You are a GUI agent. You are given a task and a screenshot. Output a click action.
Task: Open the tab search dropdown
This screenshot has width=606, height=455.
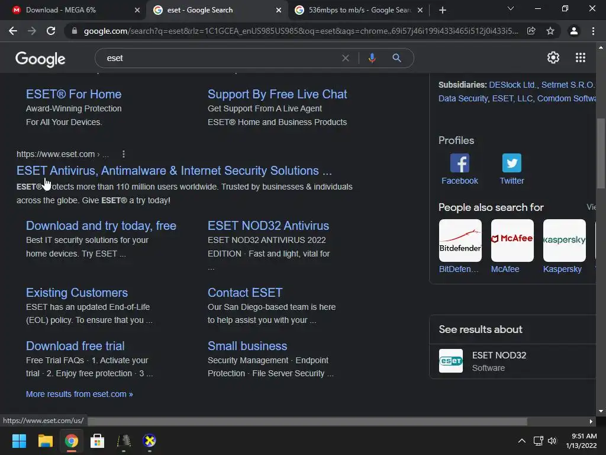pos(511,8)
